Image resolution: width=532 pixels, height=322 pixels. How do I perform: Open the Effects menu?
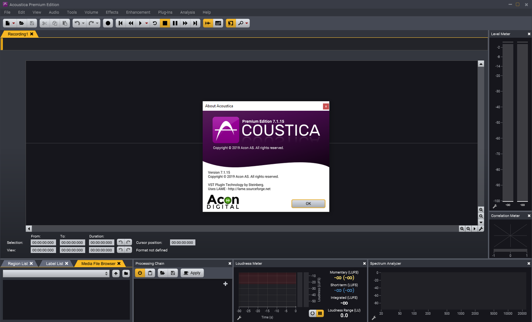112,12
